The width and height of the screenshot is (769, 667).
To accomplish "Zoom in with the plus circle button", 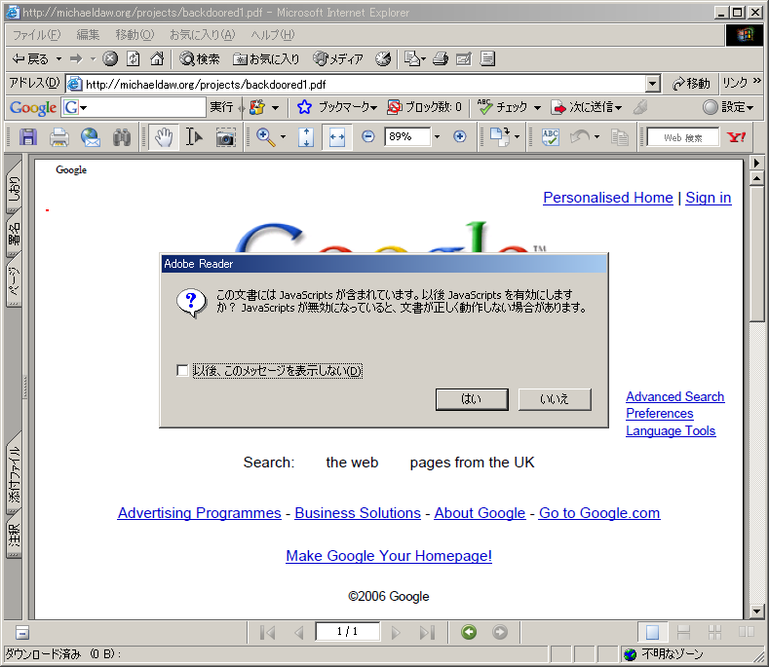I will [459, 136].
